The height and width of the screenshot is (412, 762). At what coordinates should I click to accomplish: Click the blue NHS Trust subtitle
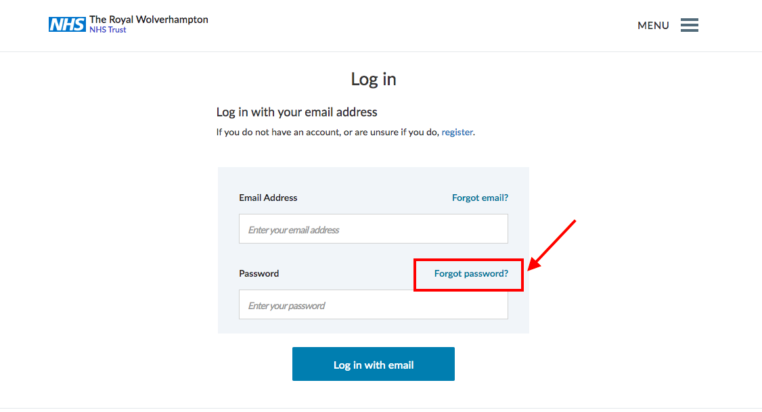(x=108, y=30)
